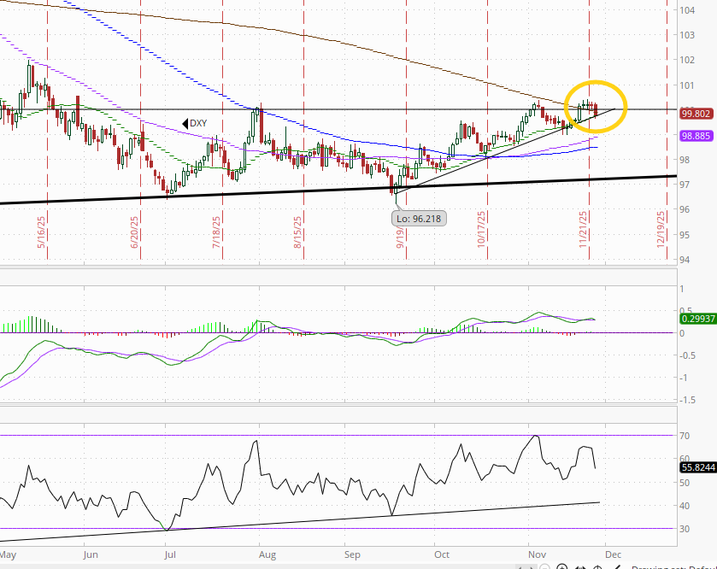The image size is (717, 569).
Task: Click the purple 98.885 price tag
Action: point(696,136)
